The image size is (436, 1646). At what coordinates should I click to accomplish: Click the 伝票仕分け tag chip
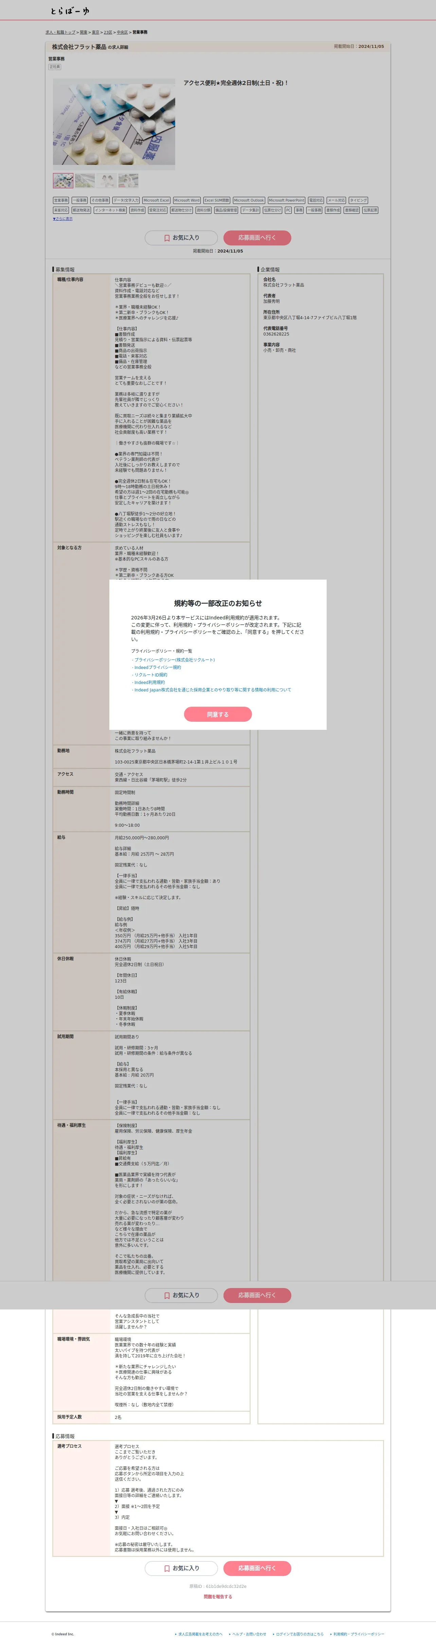pos(273,210)
